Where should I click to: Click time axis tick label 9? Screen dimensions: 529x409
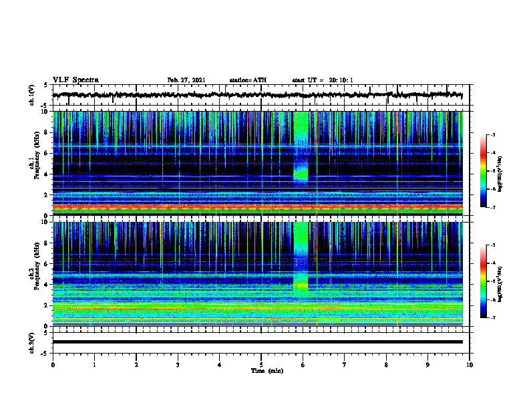[427, 365]
